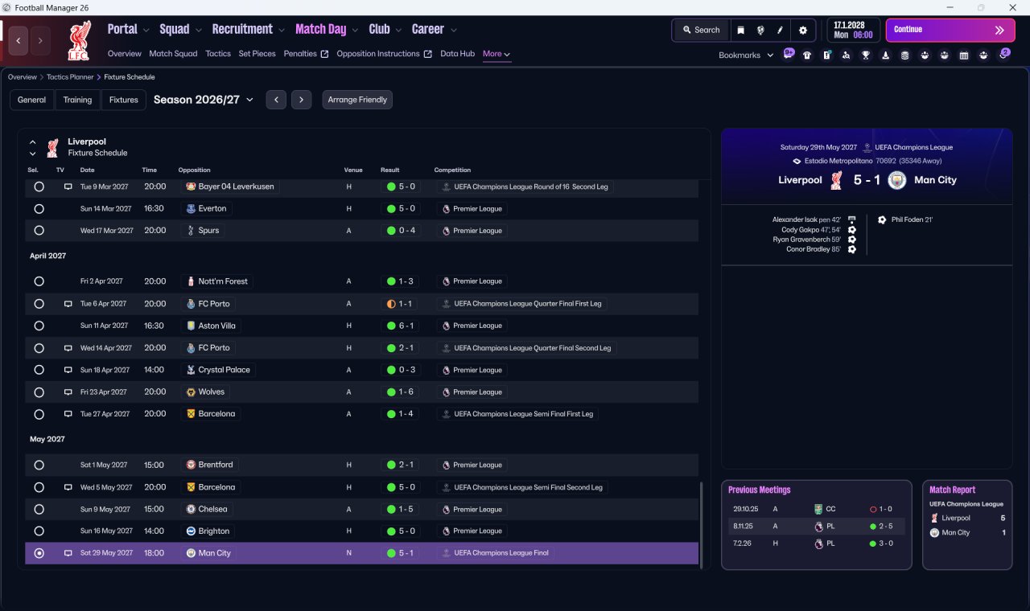
Task: Expand the Squad menu dropdown
Action: tap(198, 30)
